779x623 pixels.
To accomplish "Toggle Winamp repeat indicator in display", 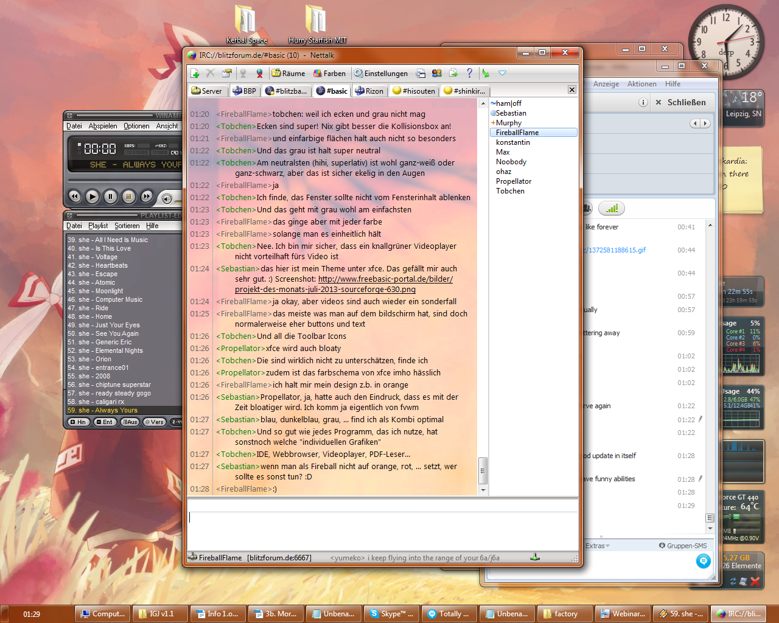I will 175,153.
